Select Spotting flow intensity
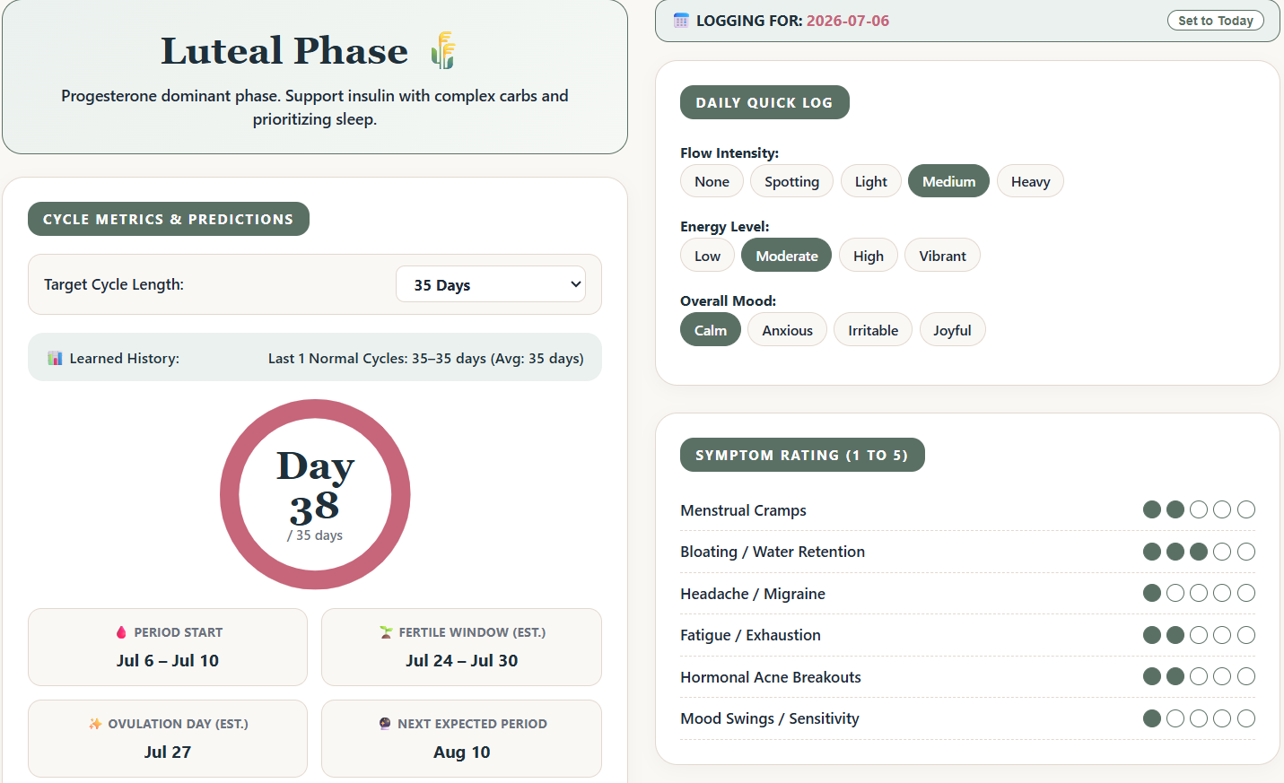The image size is (1284, 783). tap(791, 181)
